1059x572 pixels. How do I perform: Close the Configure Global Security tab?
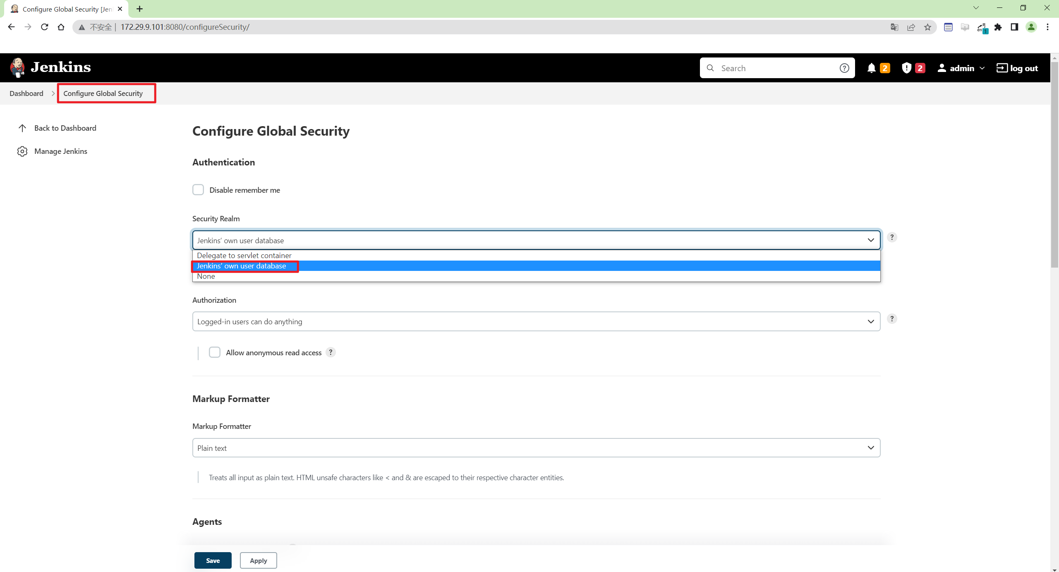click(120, 9)
